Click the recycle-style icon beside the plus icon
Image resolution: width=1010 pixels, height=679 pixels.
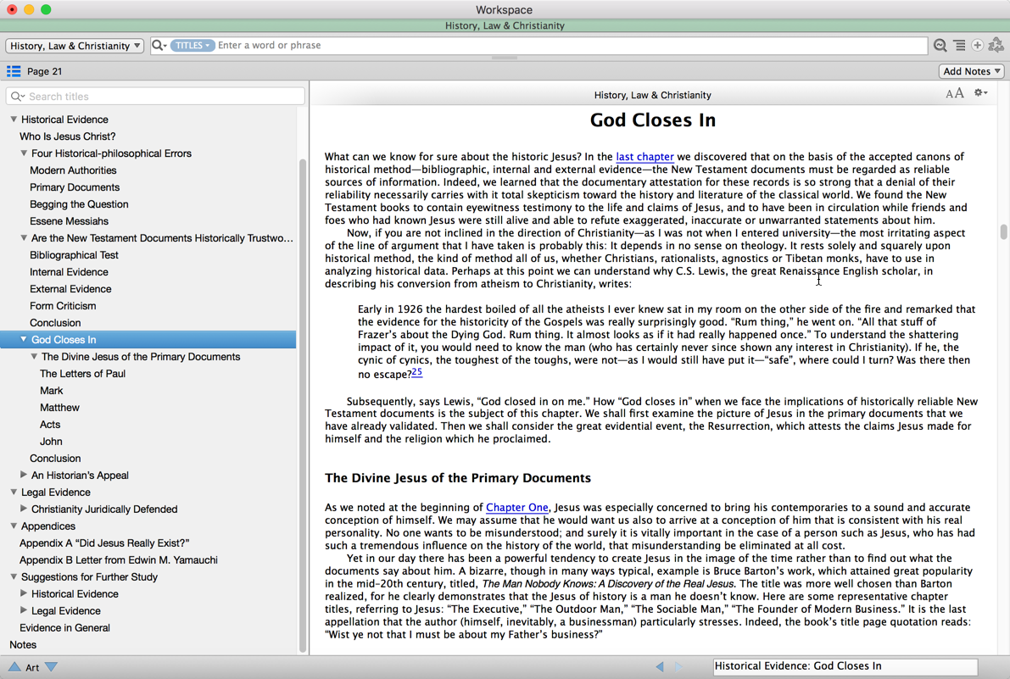996,45
